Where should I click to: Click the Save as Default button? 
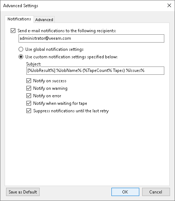(x=23, y=192)
